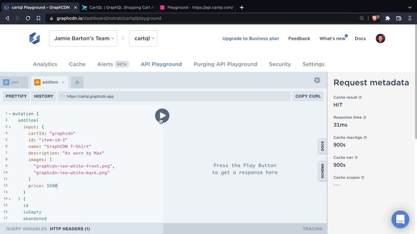
Task: Show the browser tab list chevron
Action: pos(410,7)
